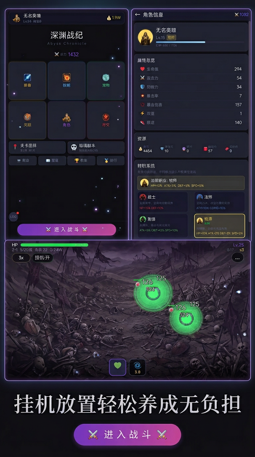This screenshot has height=457, width=255.
Task: Expand the LOG panel on the home screen
Action: pyautogui.click(x=13, y=217)
